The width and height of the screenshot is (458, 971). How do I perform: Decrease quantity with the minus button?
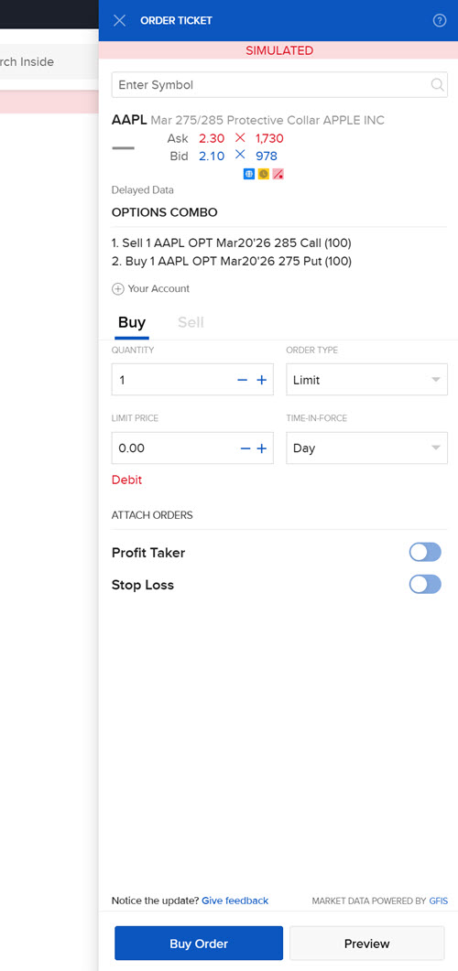tap(243, 380)
